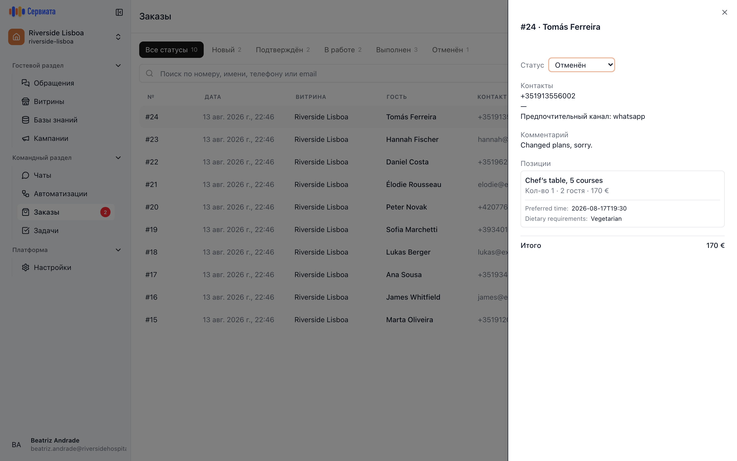Click the phone number +351913556002
Image resolution: width=737 pixels, height=461 pixels.
[548, 96]
